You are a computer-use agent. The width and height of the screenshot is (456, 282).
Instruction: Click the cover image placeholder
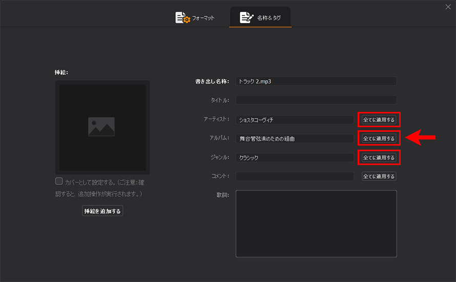102,127
